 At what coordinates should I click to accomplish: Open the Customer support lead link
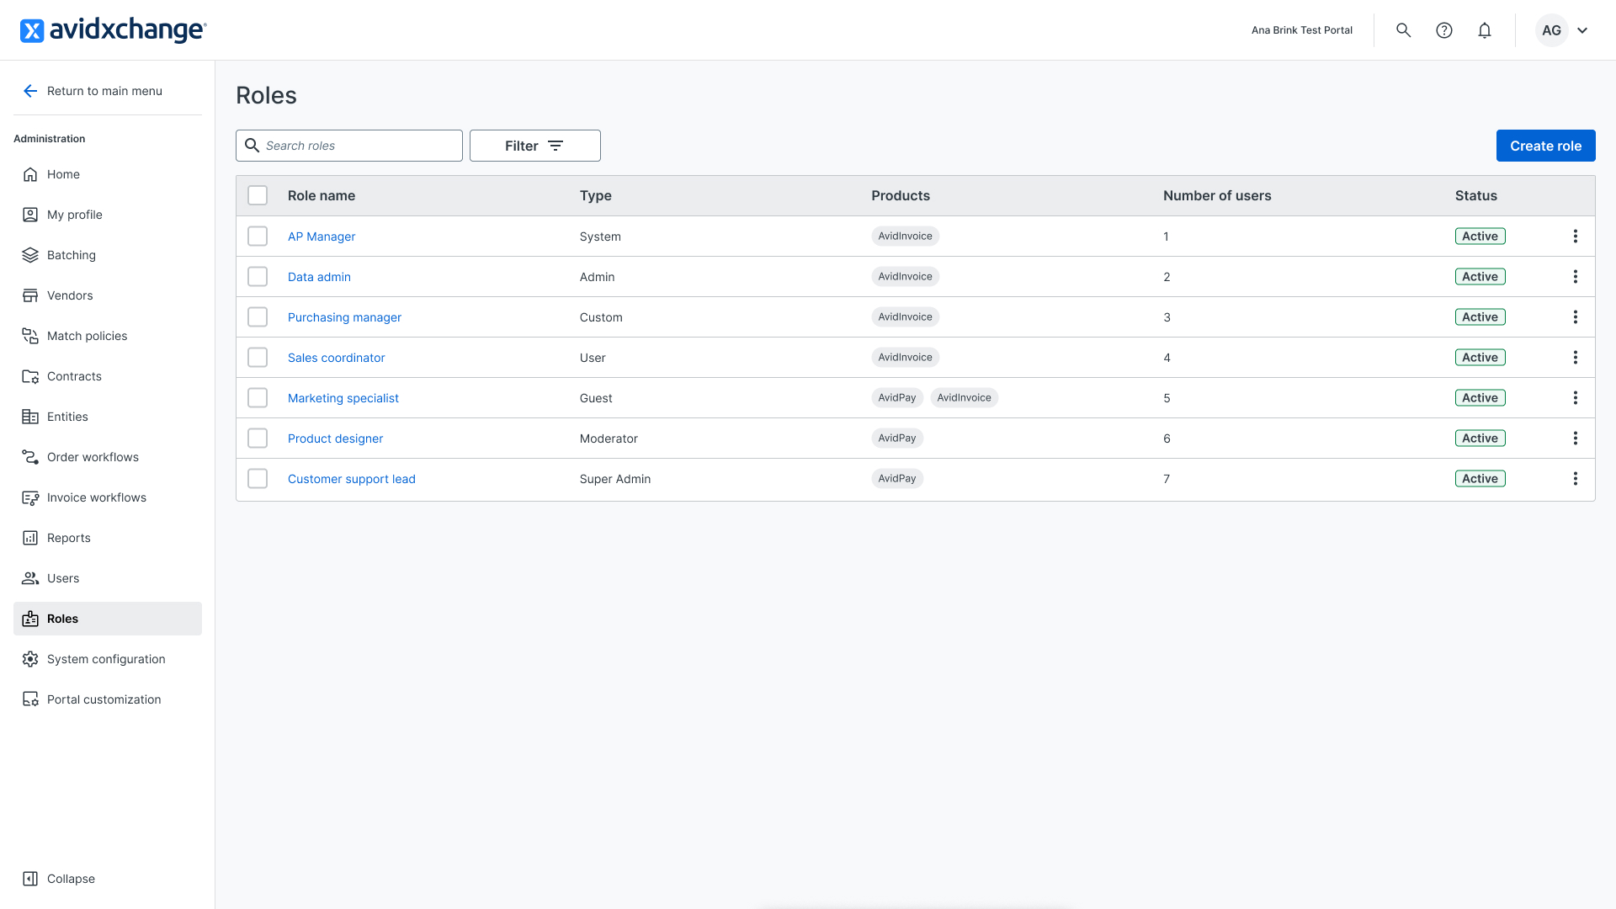352,479
